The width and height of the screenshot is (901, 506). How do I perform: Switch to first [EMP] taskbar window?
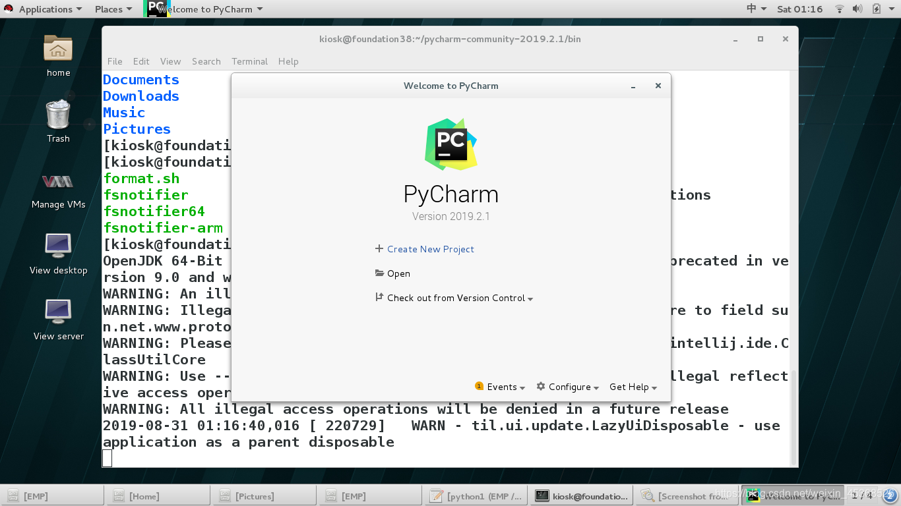51,496
